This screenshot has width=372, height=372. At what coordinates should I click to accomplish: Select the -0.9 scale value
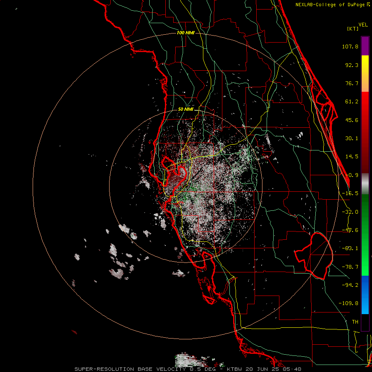352,175
